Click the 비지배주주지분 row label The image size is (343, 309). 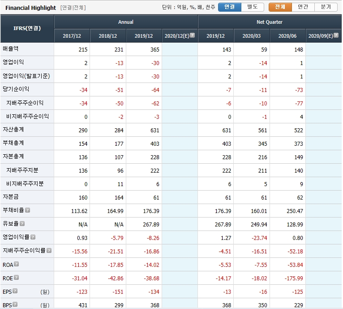(x=25, y=183)
